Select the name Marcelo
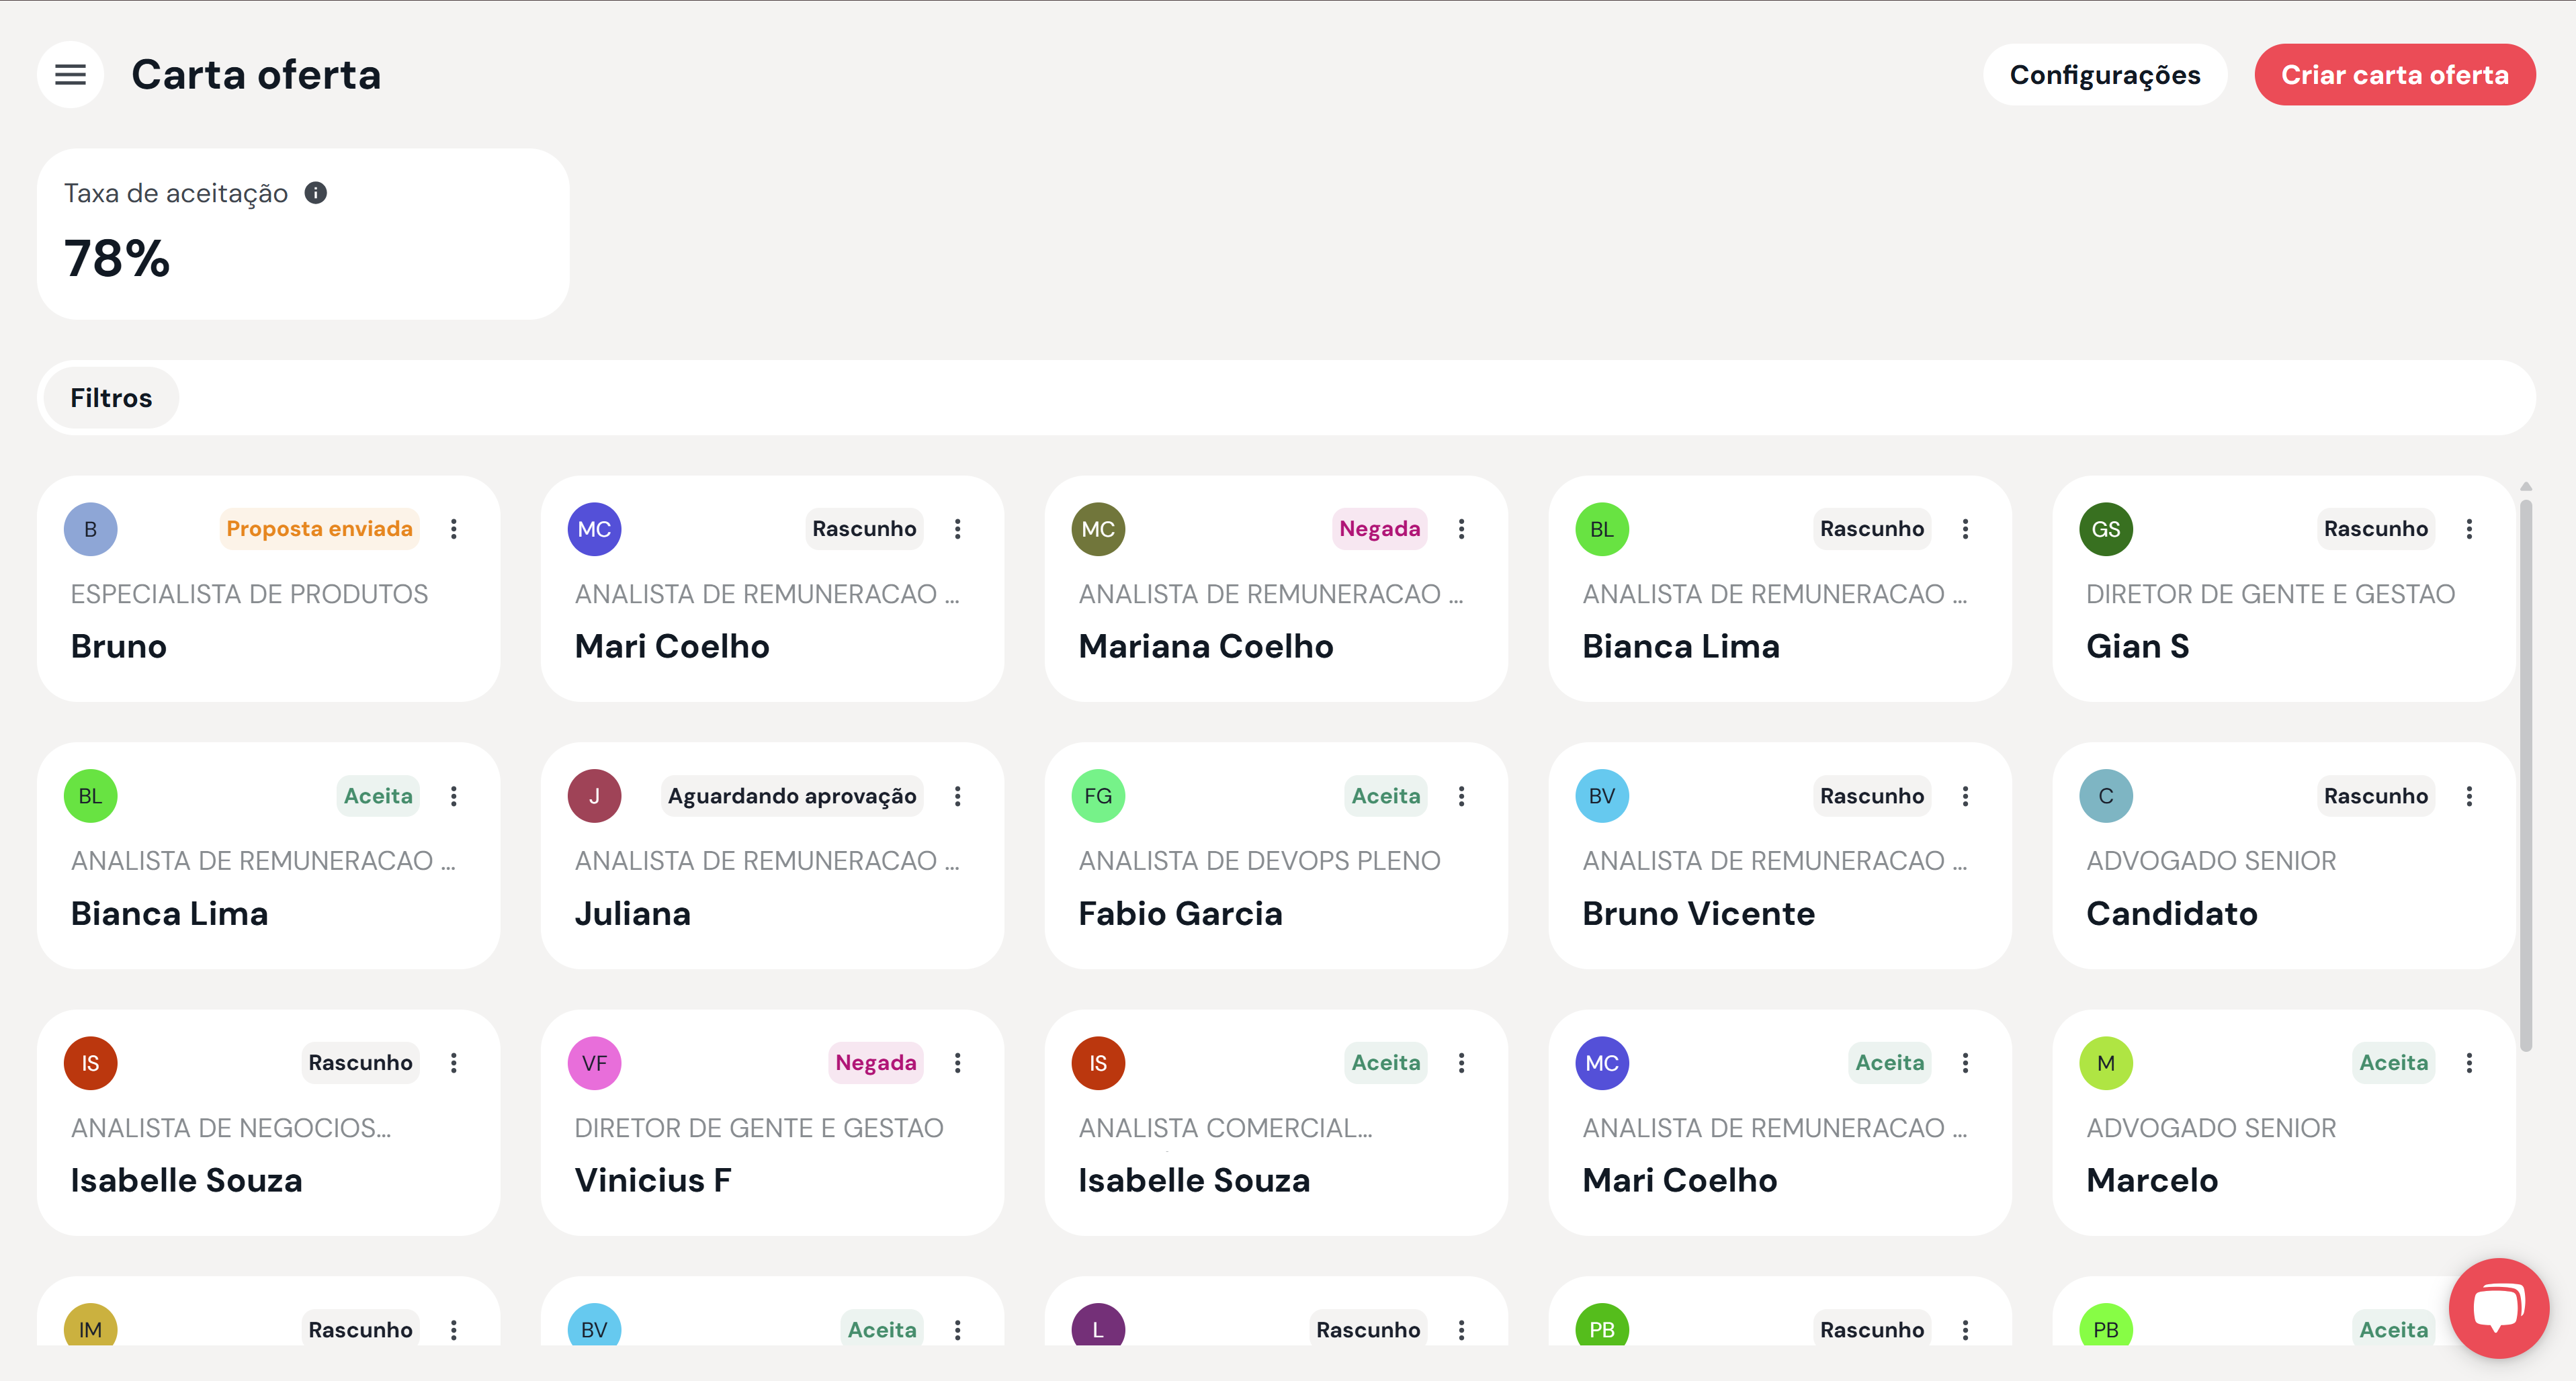The width and height of the screenshot is (2576, 1381). pyautogui.click(x=2152, y=1181)
